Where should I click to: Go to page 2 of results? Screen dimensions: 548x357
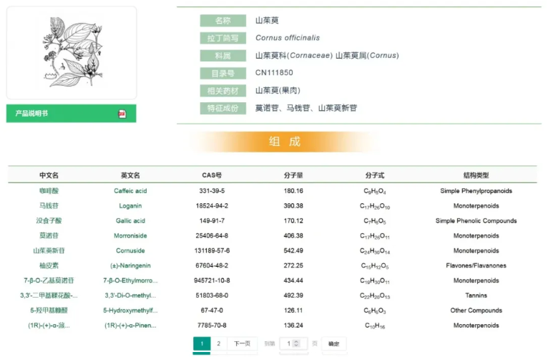click(218, 344)
